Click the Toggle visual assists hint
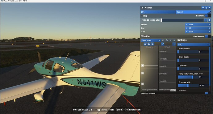 click(x=104, y=110)
